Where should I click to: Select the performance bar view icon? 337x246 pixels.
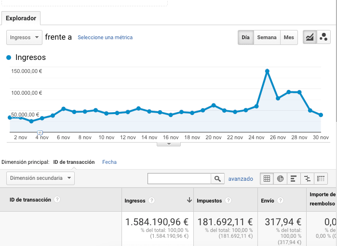(x=294, y=179)
